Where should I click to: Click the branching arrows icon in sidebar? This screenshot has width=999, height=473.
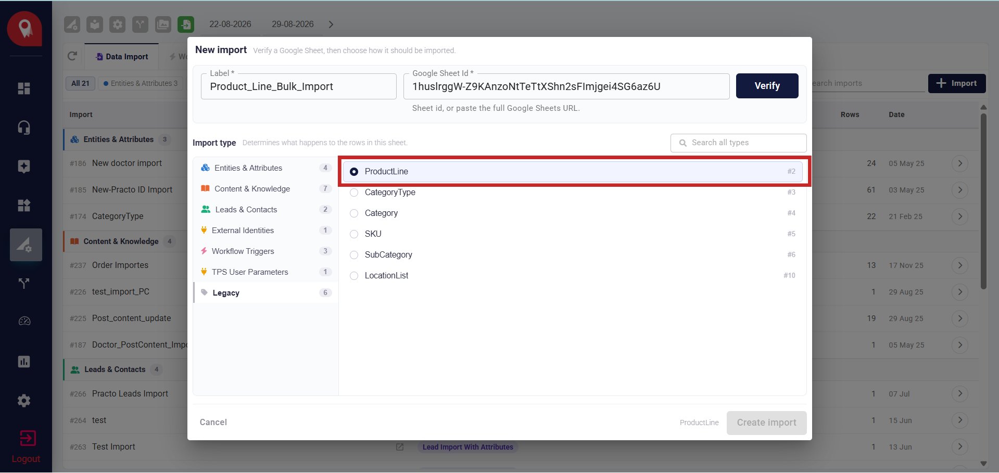24,284
